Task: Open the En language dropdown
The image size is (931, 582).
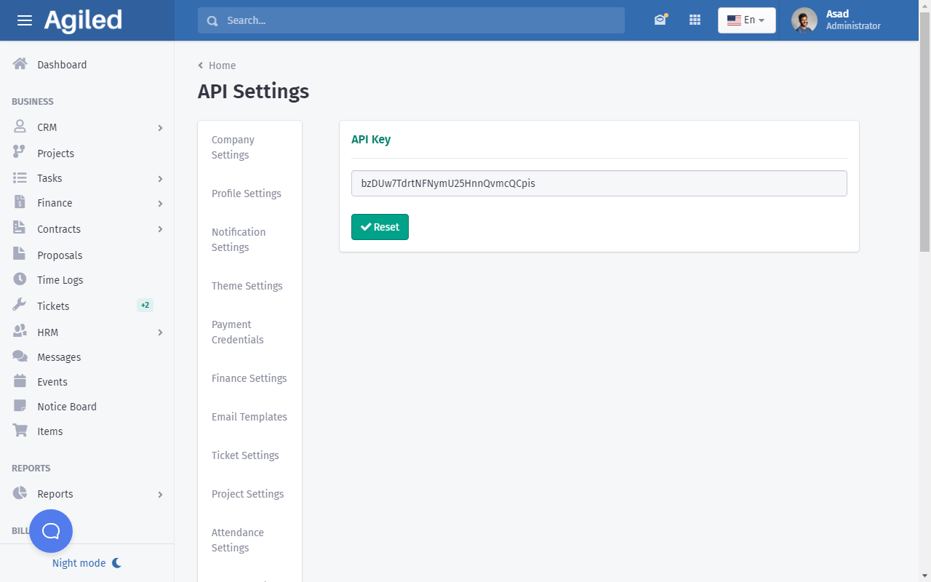Action: click(746, 20)
